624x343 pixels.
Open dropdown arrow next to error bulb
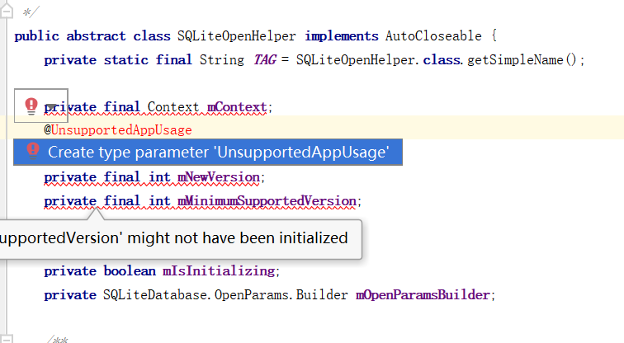pyautogui.click(x=52, y=106)
